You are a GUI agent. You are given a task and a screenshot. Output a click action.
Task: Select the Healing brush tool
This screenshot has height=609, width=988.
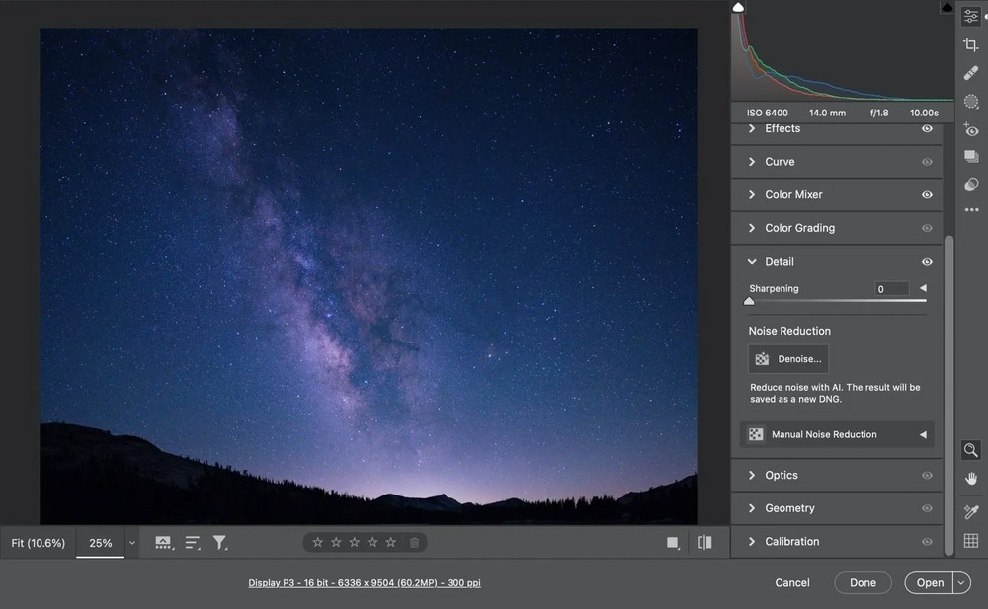(971, 73)
